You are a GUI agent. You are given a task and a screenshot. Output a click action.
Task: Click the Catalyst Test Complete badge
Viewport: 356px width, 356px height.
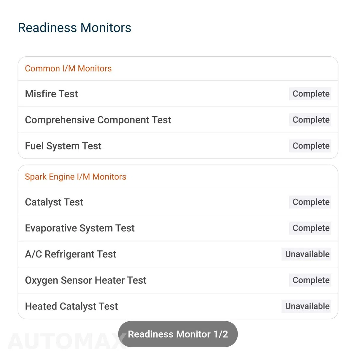click(x=310, y=202)
